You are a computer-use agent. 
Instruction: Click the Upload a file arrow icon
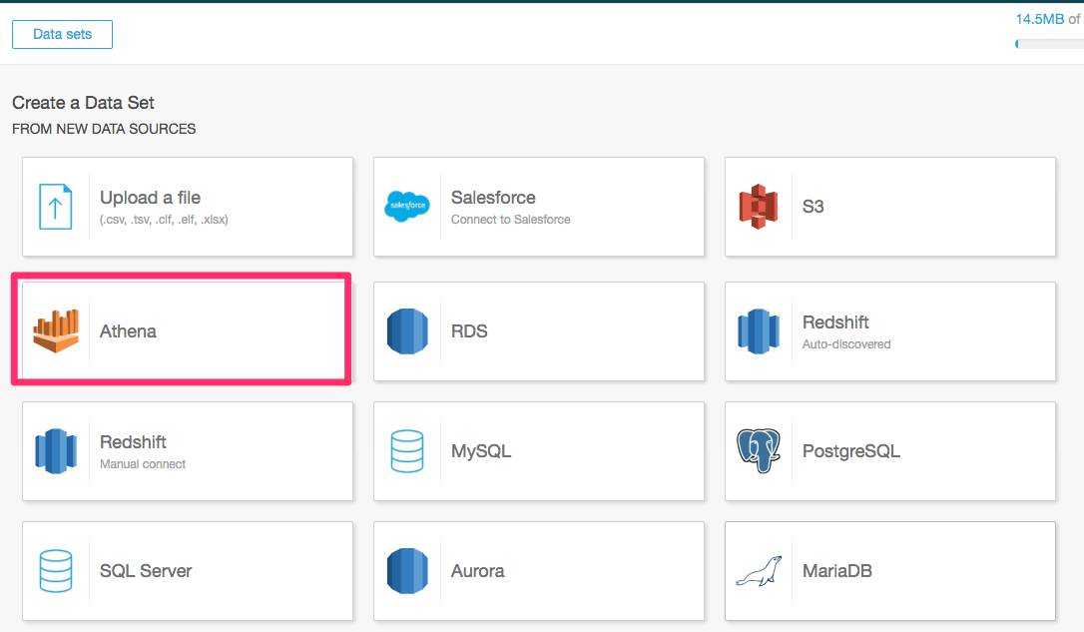click(55, 207)
